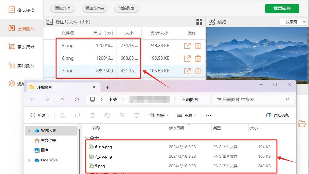Sort by 名称 column header
309x174 pixels.
tap(96, 128)
